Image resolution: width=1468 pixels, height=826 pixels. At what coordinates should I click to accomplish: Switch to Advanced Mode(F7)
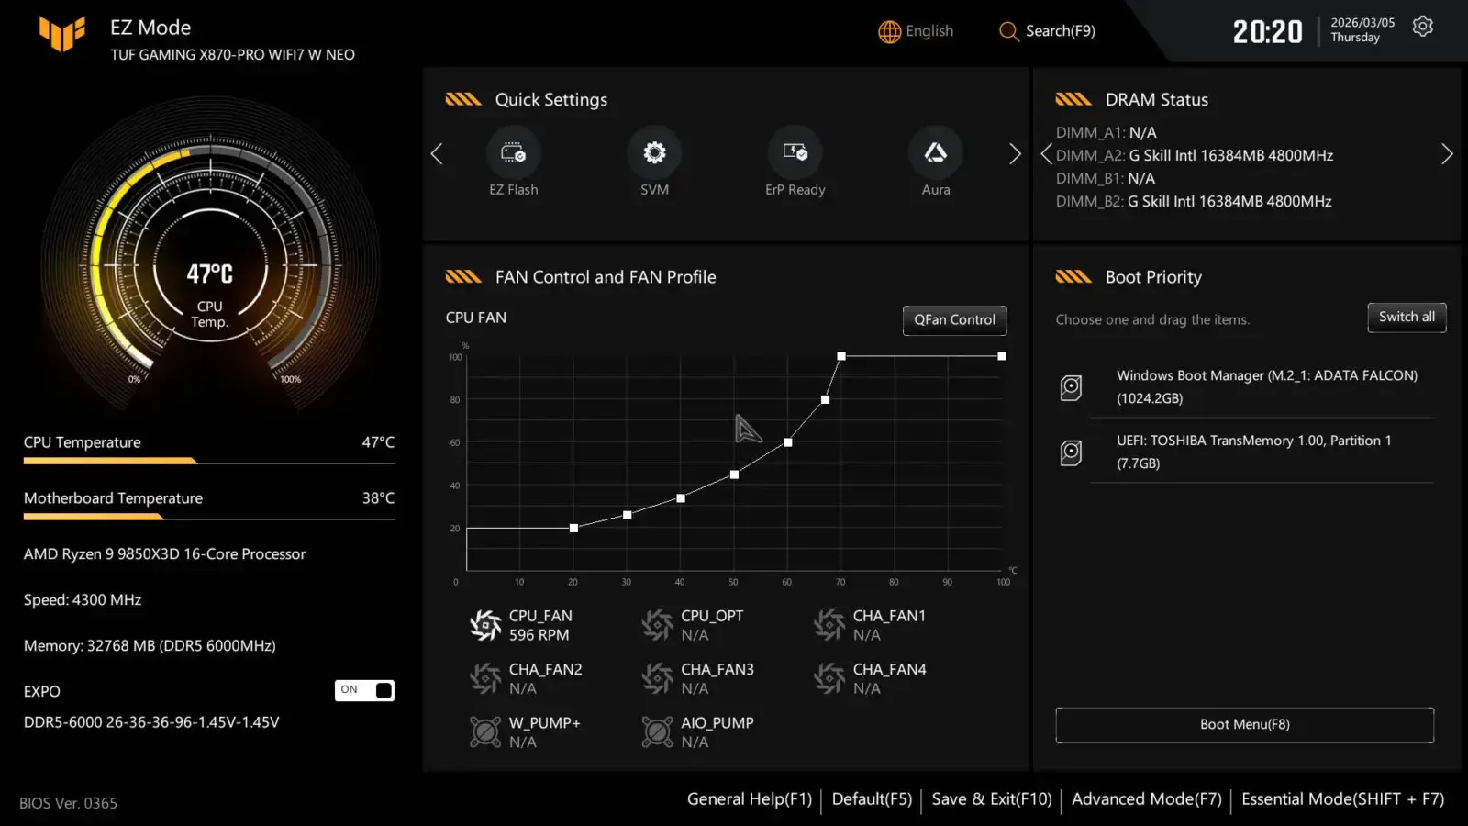click(1147, 799)
